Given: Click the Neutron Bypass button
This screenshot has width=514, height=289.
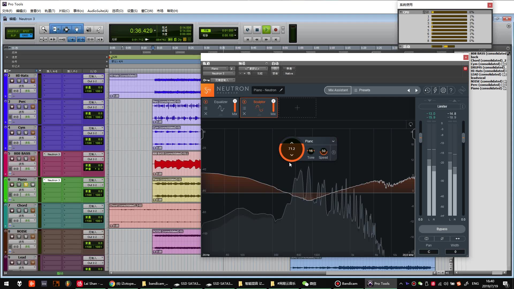Looking at the screenshot, I should 442,229.
